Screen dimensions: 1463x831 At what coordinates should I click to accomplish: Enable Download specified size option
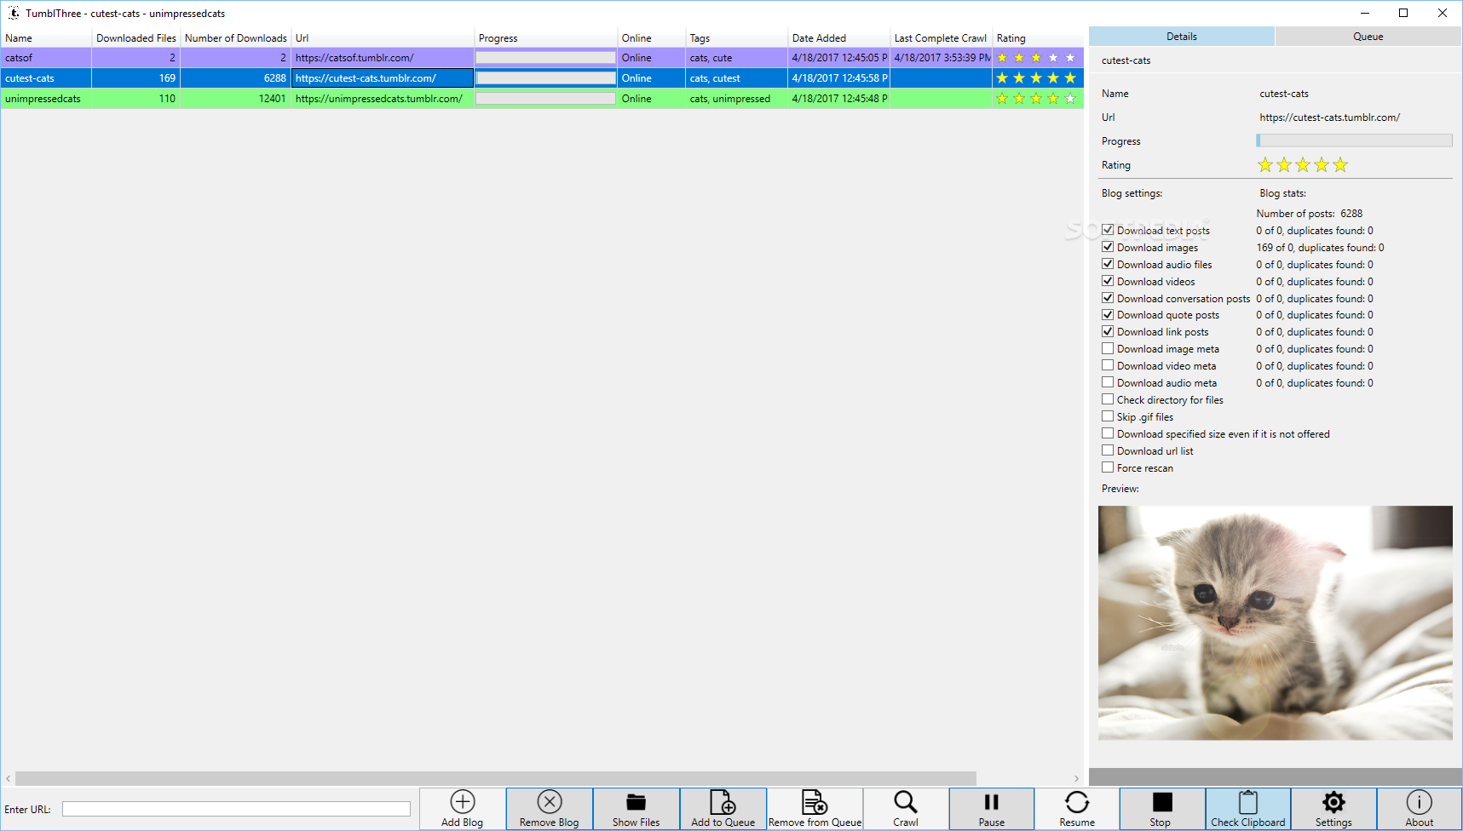click(x=1108, y=433)
